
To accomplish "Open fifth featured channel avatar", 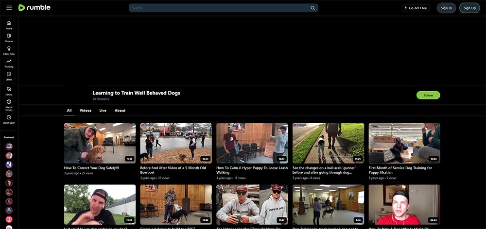I will click(x=9, y=183).
